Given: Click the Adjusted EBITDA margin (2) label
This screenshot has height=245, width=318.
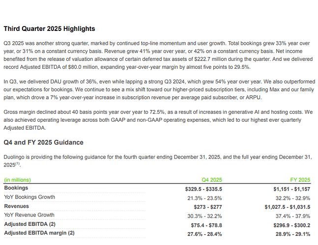Looking at the screenshot, I should tap(39, 233).
